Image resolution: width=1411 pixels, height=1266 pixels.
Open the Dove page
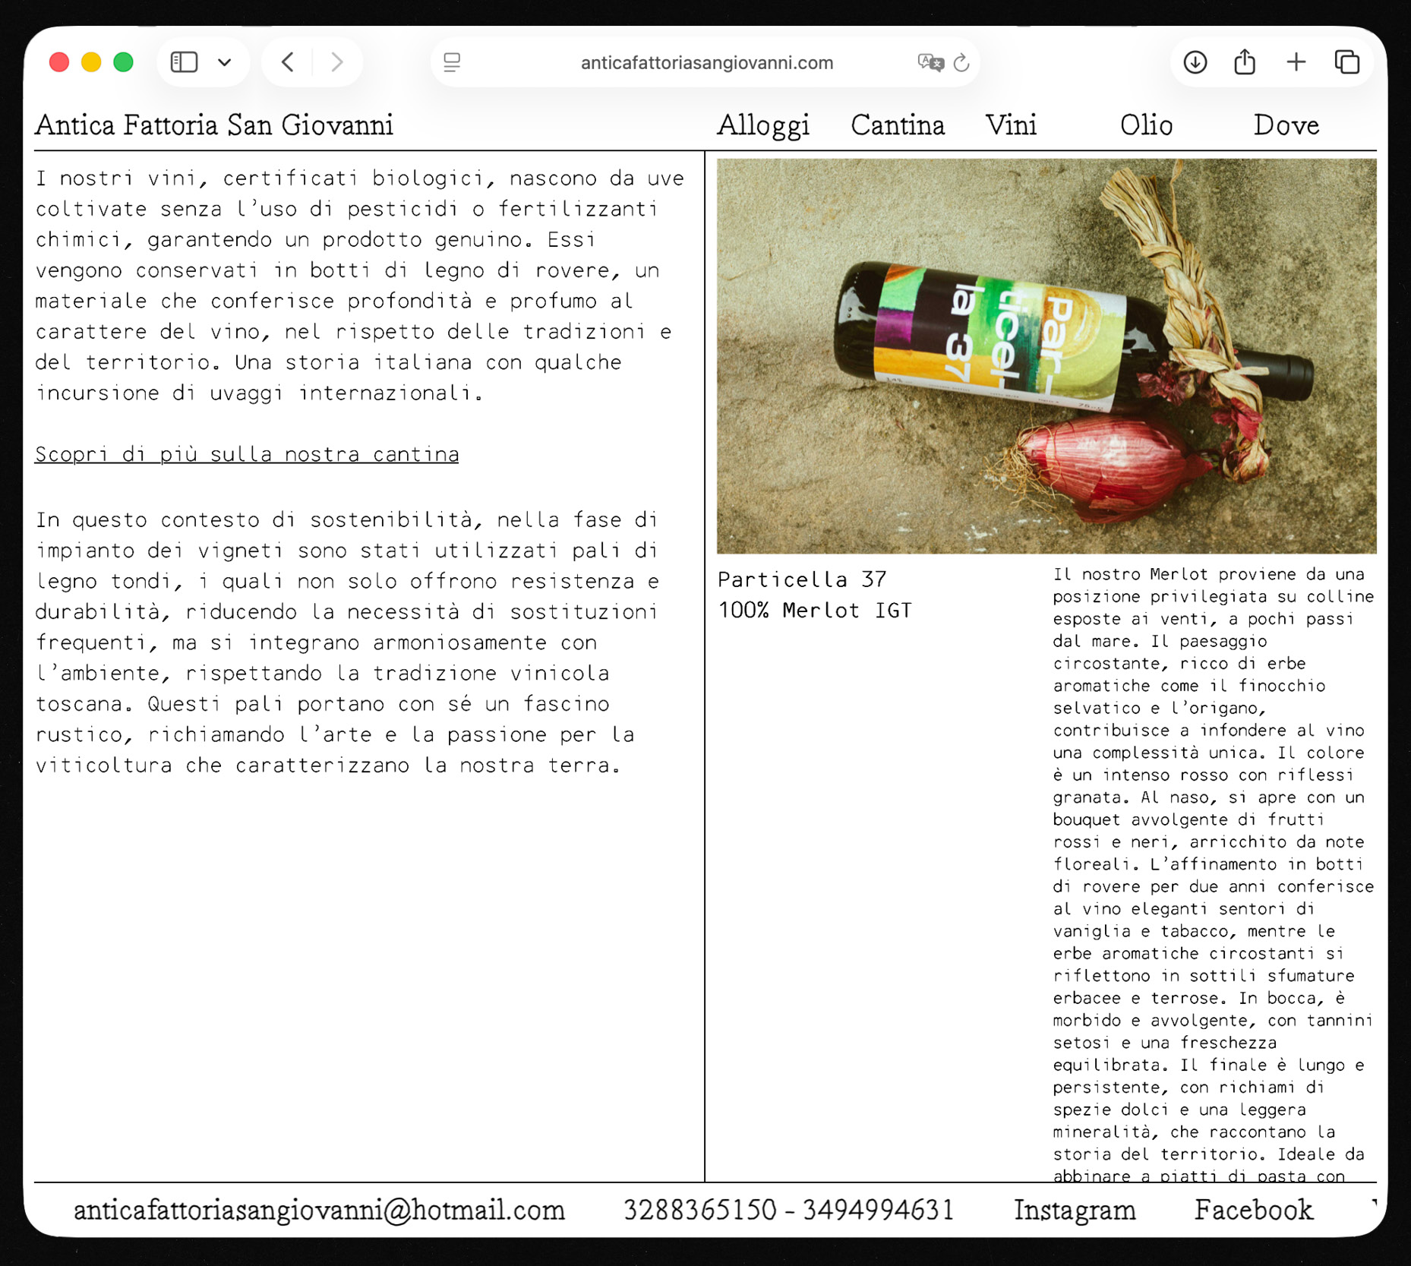click(x=1286, y=125)
